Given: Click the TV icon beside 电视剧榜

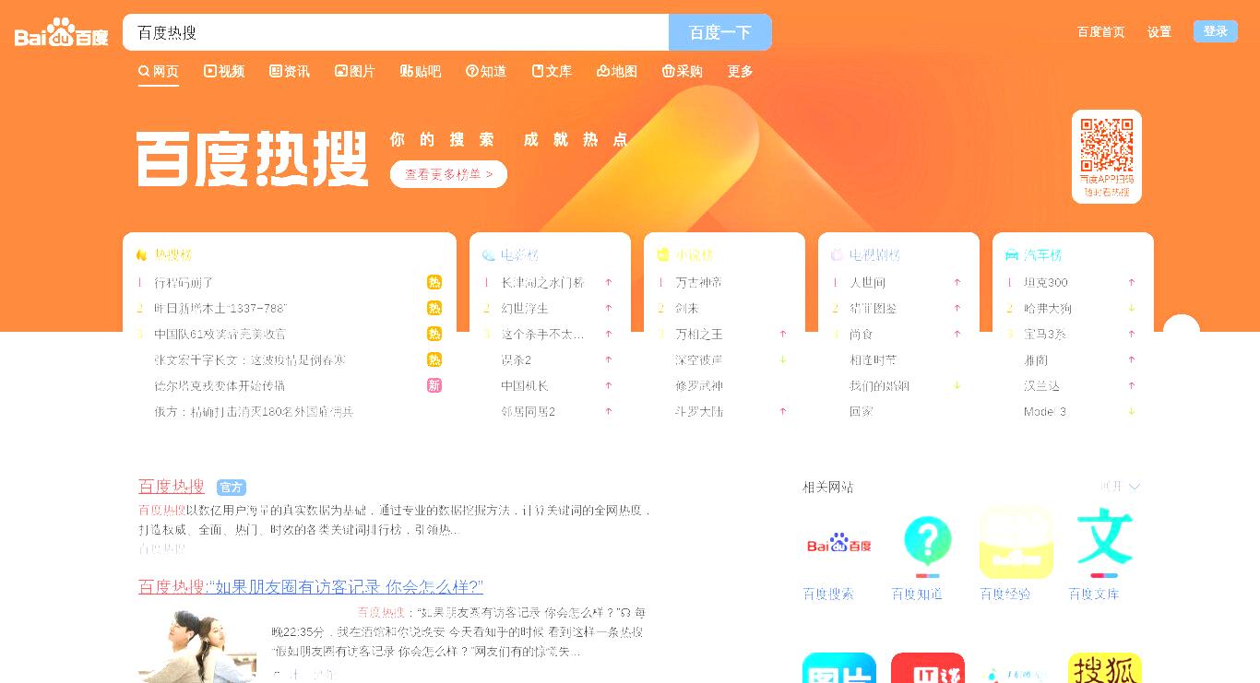Looking at the screenshot, I should 837,254.
